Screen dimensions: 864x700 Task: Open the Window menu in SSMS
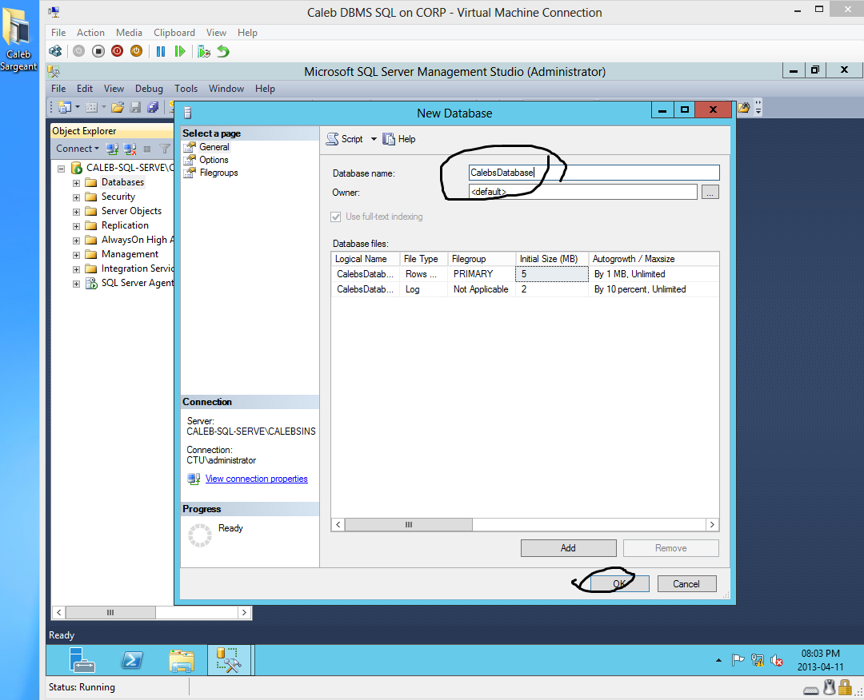click(226, 89)
